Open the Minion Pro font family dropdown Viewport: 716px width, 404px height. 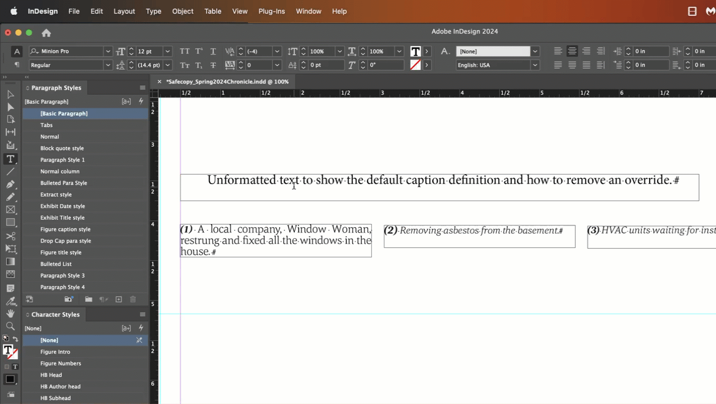click(108, 52)
